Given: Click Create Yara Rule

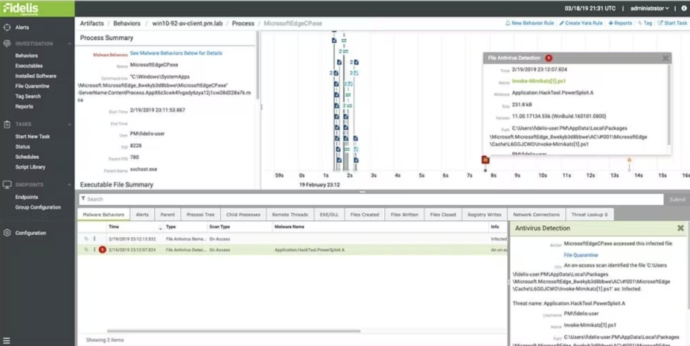Looking at the screenshot, I should pyautogui.click(x=581, y=23).
